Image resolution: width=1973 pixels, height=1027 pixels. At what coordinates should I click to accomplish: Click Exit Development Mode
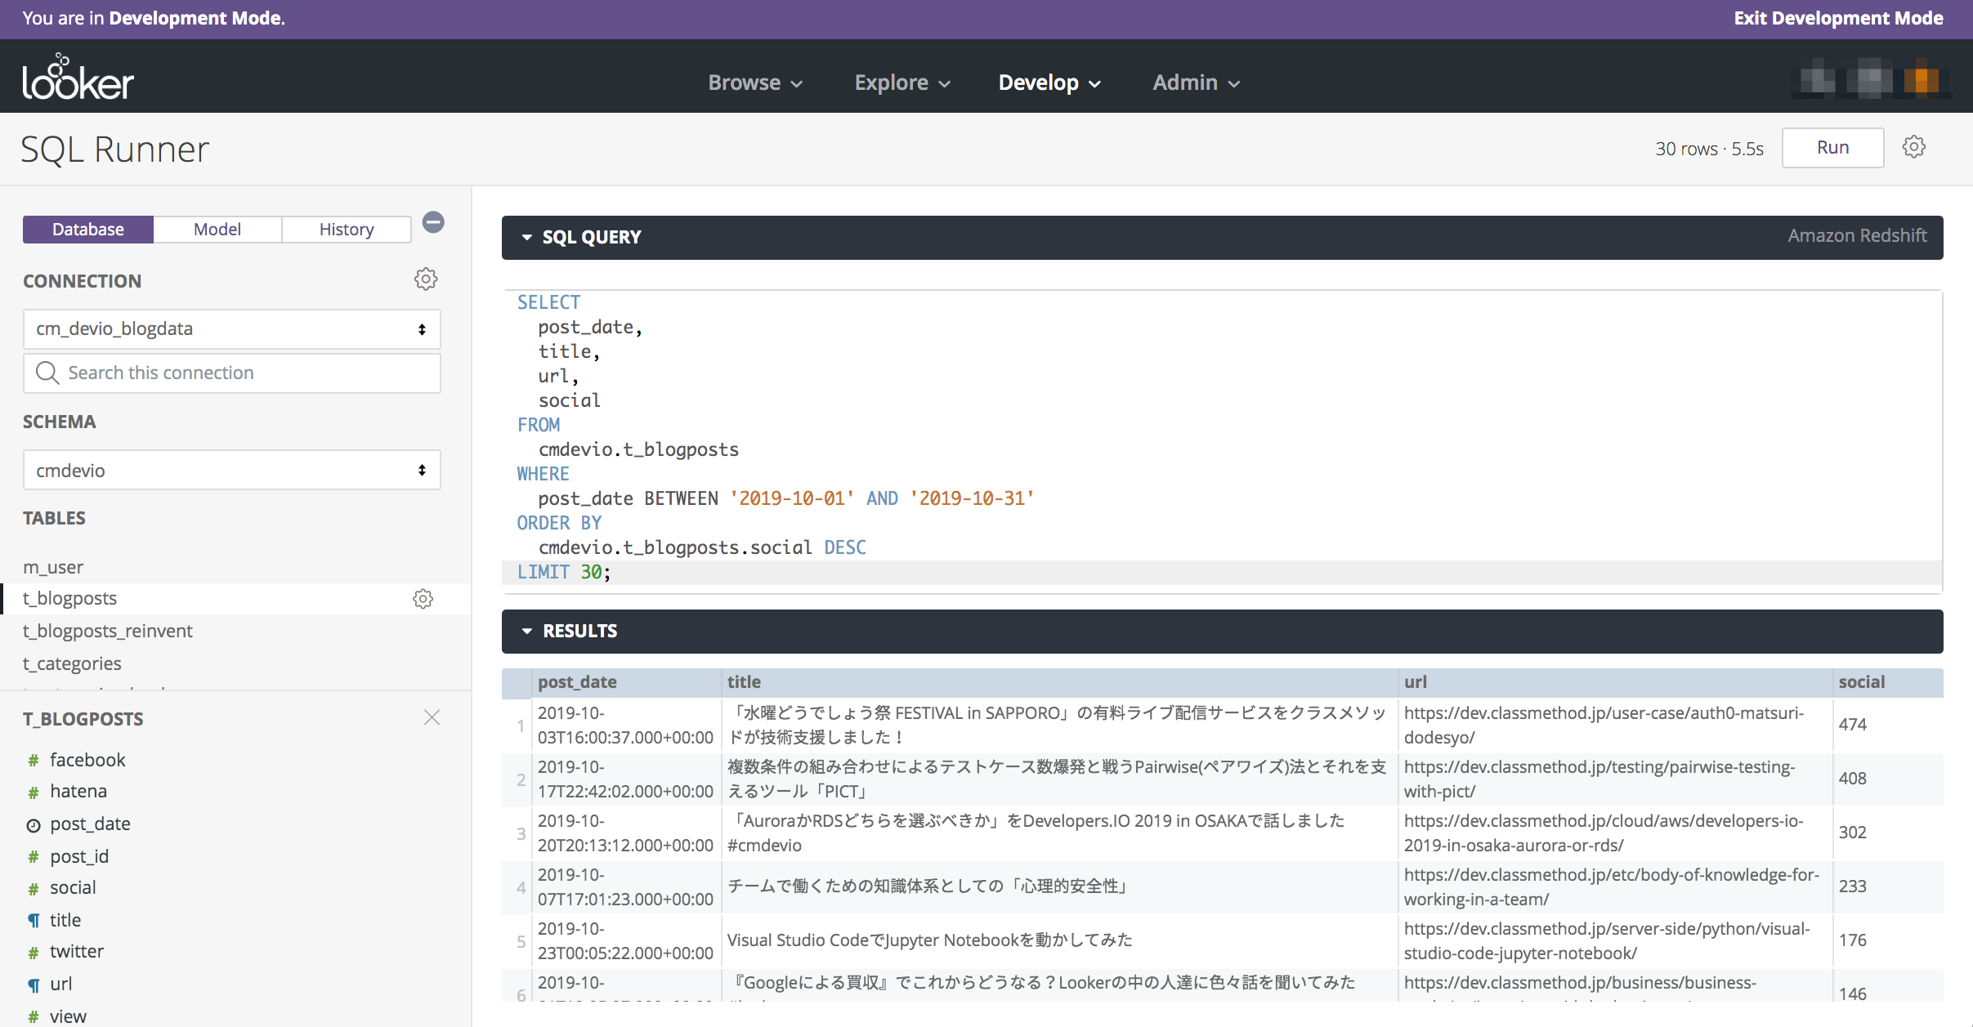1837,18
